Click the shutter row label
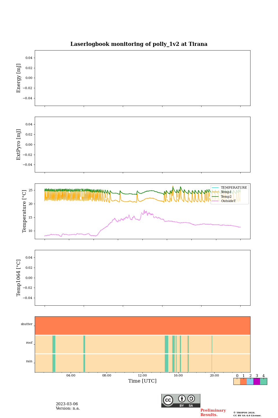The height and width of the screenshot is (418, 278). (x=27, y=324)
